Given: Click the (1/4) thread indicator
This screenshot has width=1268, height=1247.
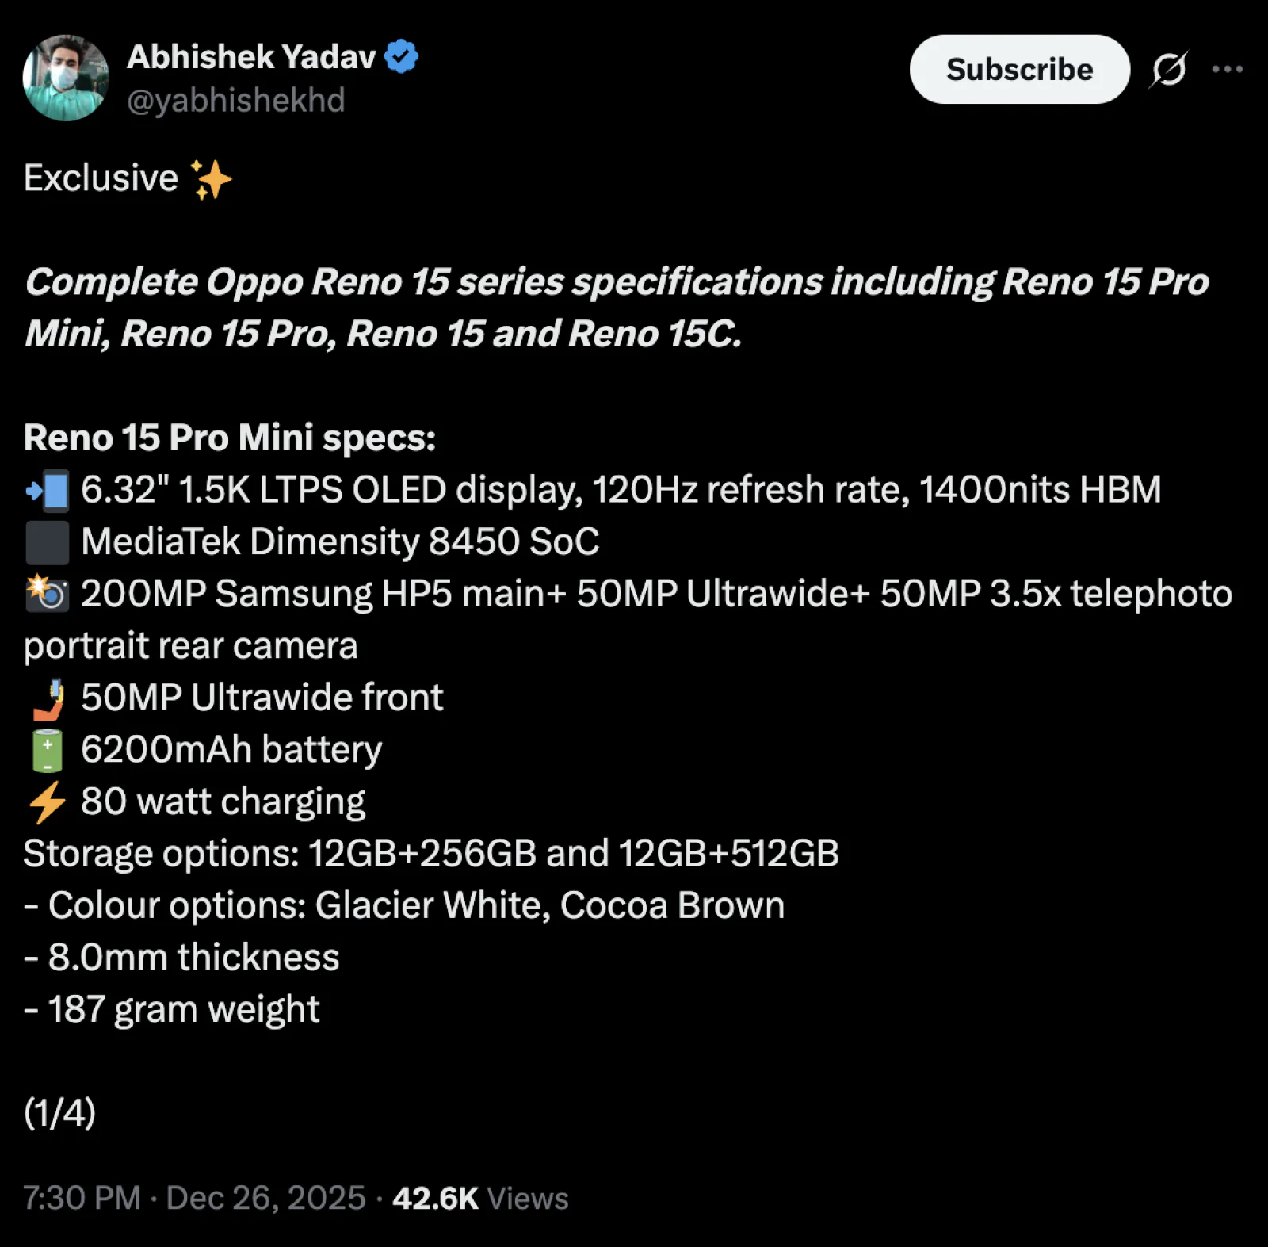Looking at the screenshot, I should tap(60, 1114).
